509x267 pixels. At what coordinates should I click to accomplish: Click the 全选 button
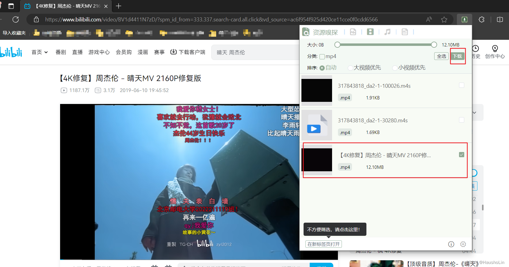[x=442, y=56]
